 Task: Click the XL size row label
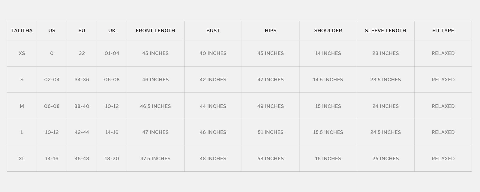[x=22, y=159]
